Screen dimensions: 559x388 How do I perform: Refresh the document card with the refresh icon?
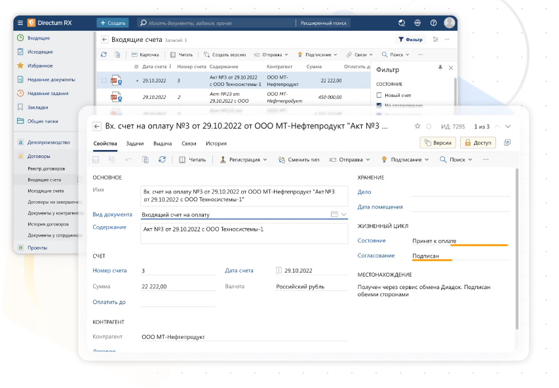click(x=162, y=159)
